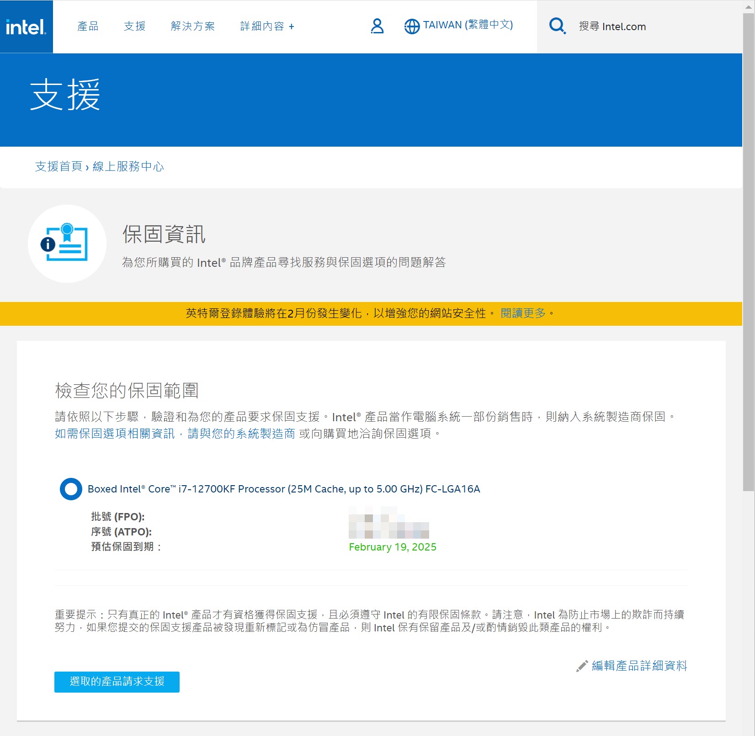
Task: Click the warranty certificate icon
Action: point(67,244)
